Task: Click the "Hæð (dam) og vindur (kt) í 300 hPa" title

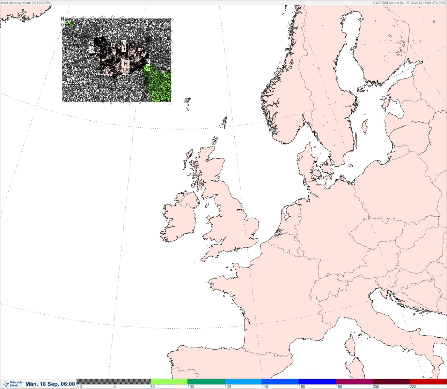Action: point(26,3)
